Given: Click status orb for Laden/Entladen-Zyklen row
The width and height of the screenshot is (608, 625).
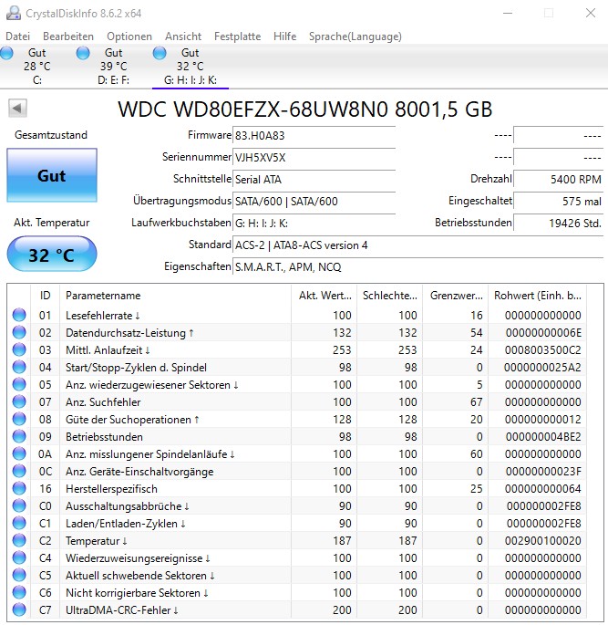Looking at the screenshot, I should (19, 523).
